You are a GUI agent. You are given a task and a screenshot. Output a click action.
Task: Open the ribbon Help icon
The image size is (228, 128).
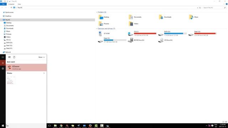click(x=227, y=4)
